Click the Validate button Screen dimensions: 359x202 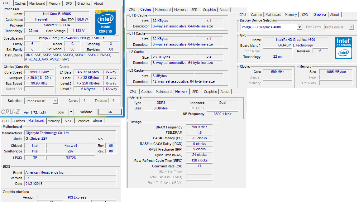click(86, 112)
